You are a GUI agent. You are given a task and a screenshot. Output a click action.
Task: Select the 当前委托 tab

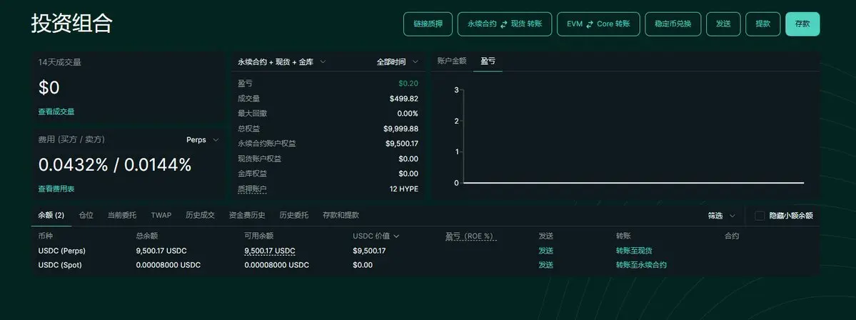122,215
